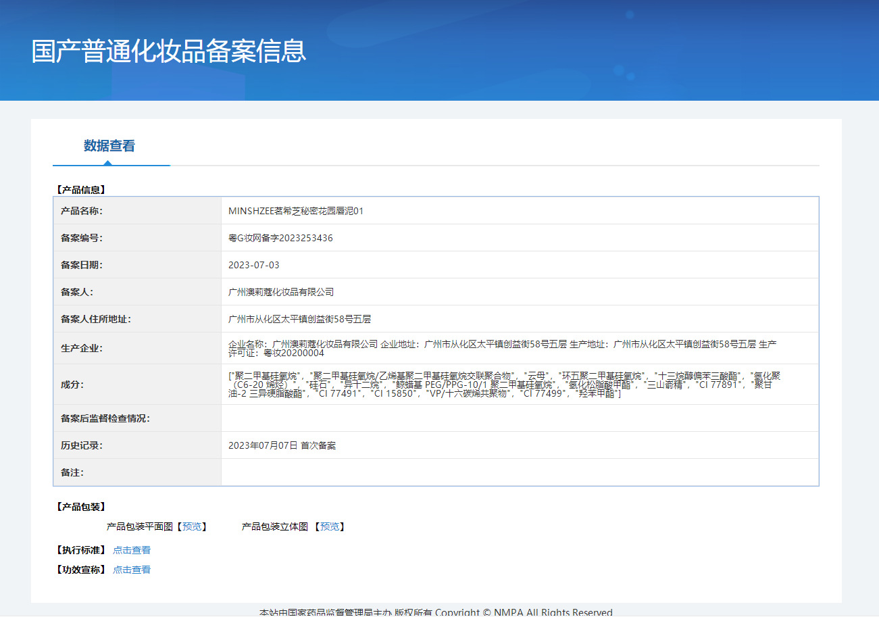Click the 成分 ingredients list text
The height and width of the screenshot is (617, 879).
pos(505,385)
